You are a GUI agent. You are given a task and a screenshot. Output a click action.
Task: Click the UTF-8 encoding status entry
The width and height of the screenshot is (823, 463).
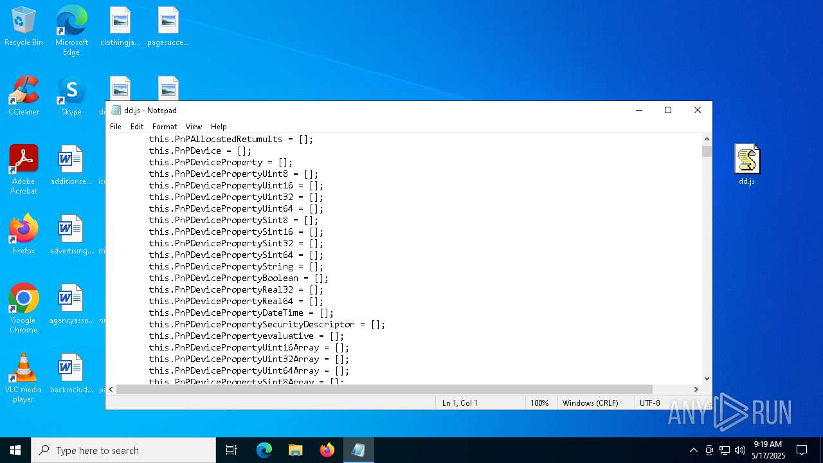tap(651, 403)
